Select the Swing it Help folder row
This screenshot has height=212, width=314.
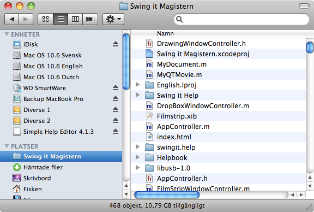219,96
